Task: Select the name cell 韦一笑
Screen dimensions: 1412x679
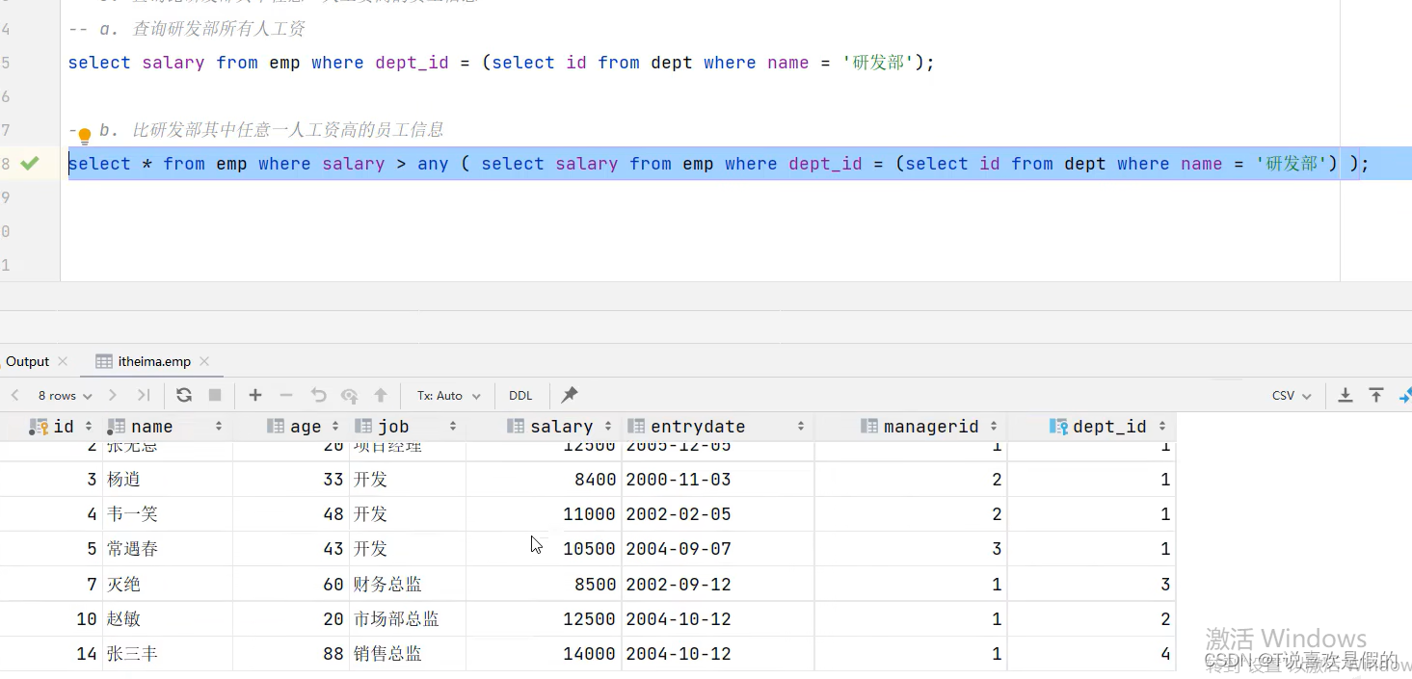Action: 168,513
